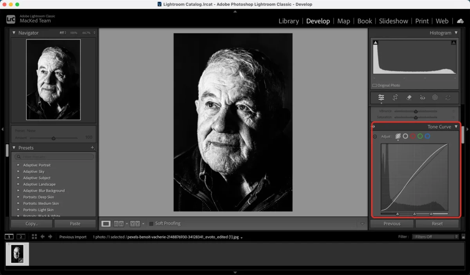470x275 pixels.
Task: Collapse the Tone Curve panel
Action: [x=456, y=126]
